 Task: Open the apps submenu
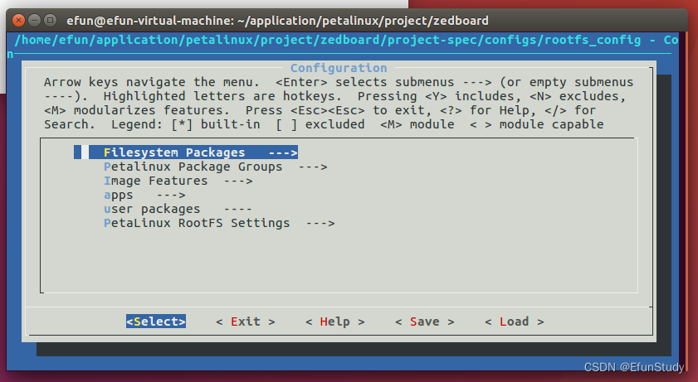click(144, 195)
